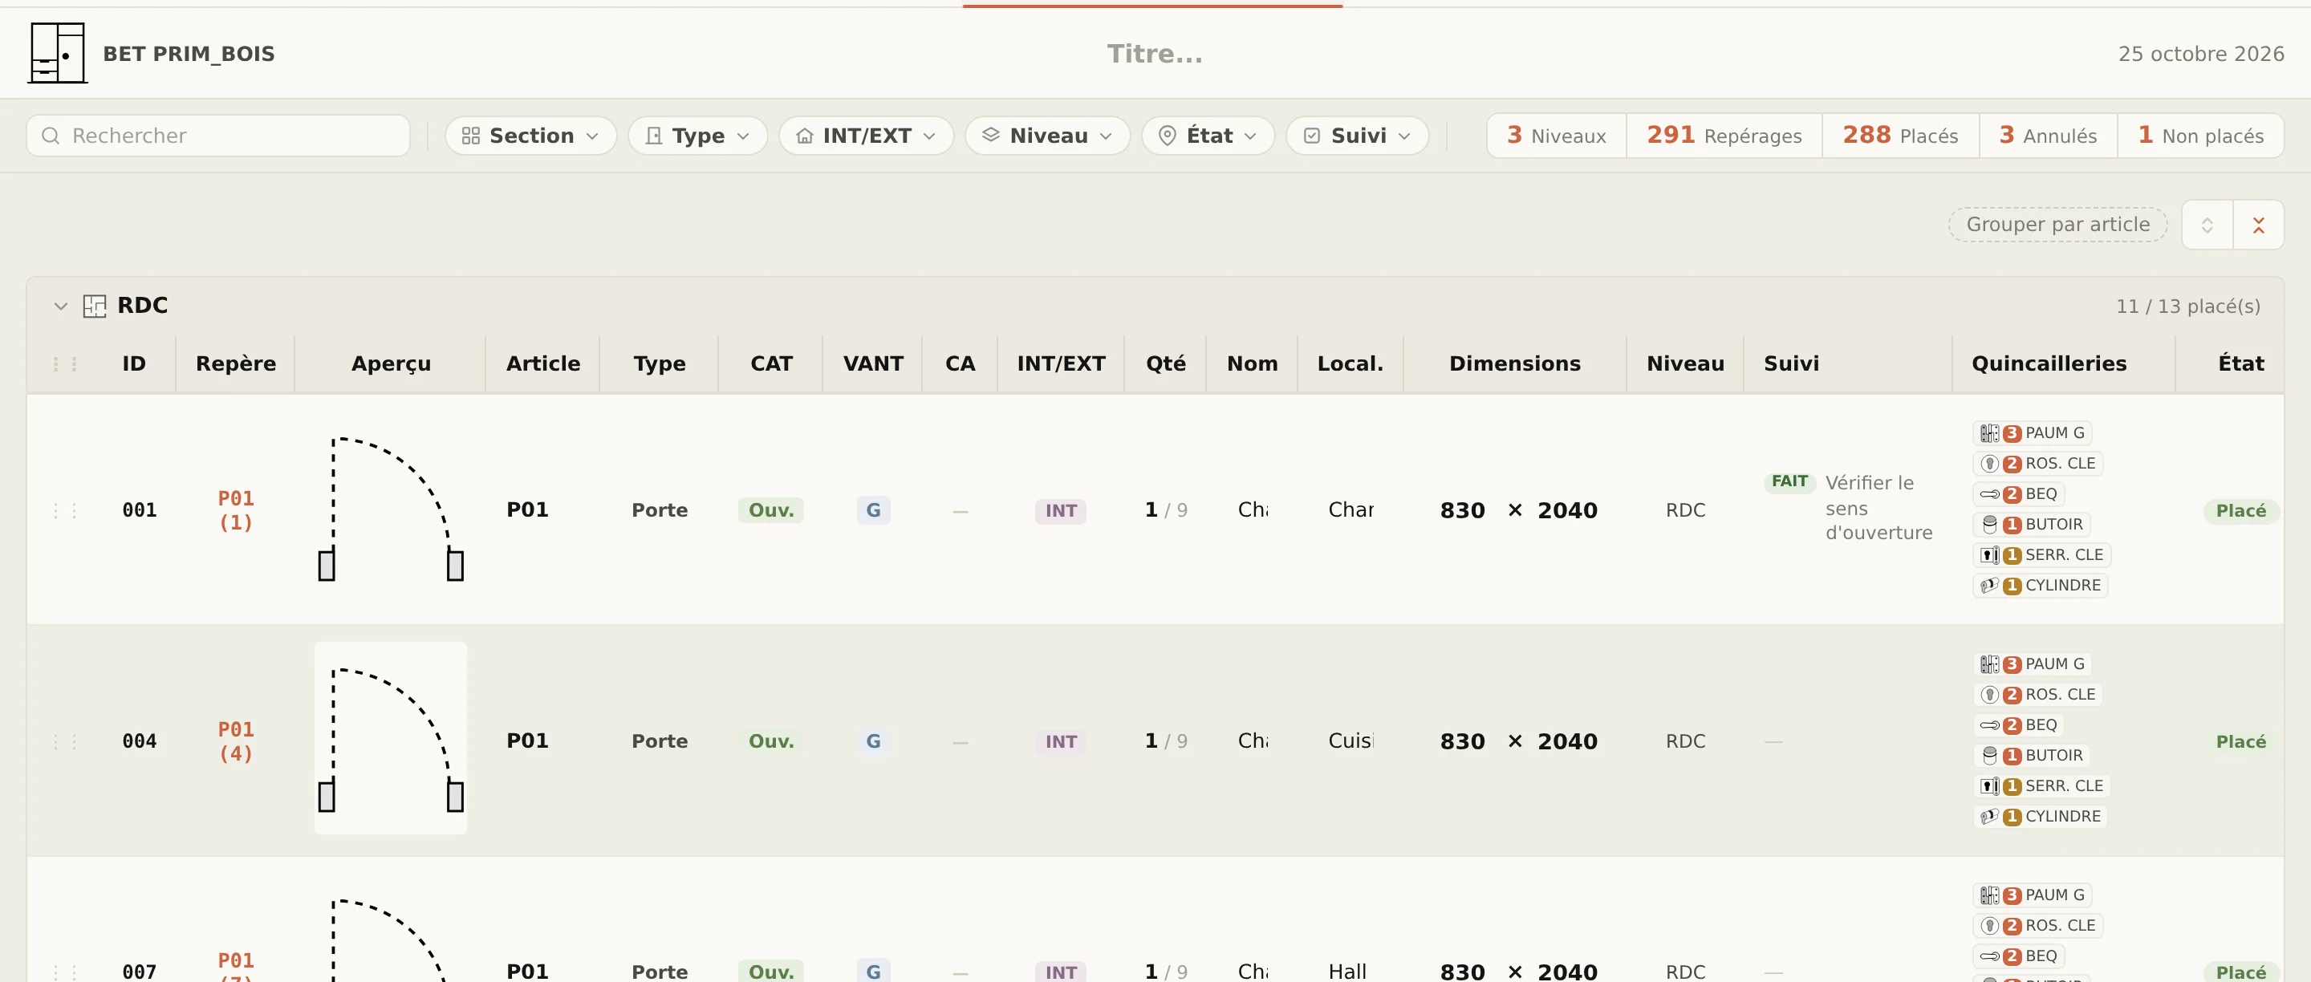Click the 3 Niveaux counter tab
Viewport: 2311px width, 982px height.
click(1556, 136)
